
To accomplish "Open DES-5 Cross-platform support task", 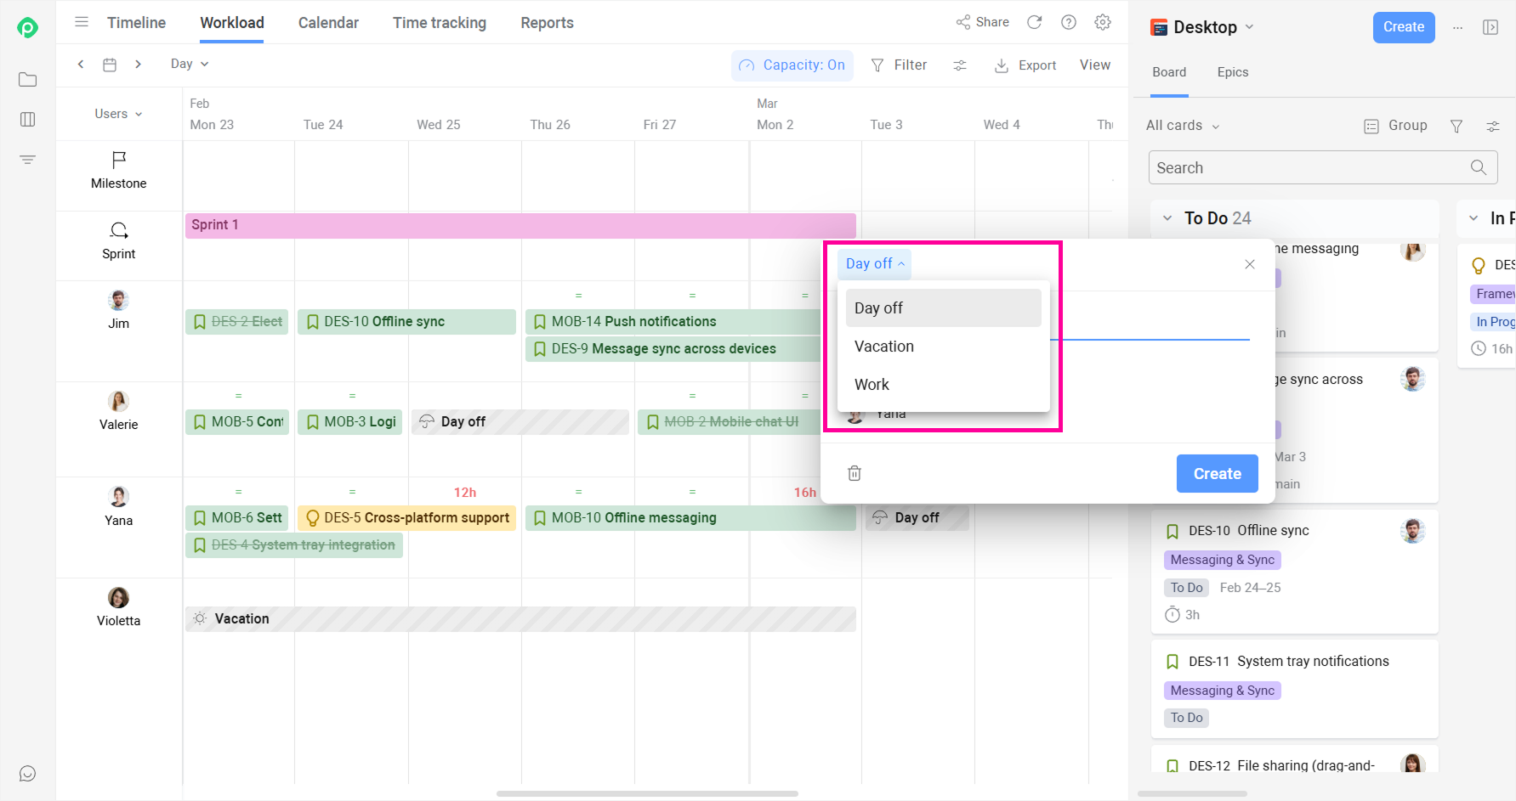I will pos(406,518).
